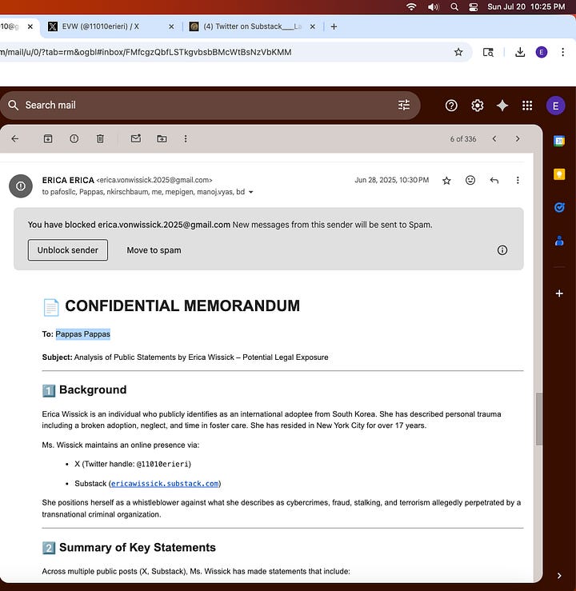Click the email scrollbar thumb
This screenshot has height=591, width=576.
[x=539, y=419]
